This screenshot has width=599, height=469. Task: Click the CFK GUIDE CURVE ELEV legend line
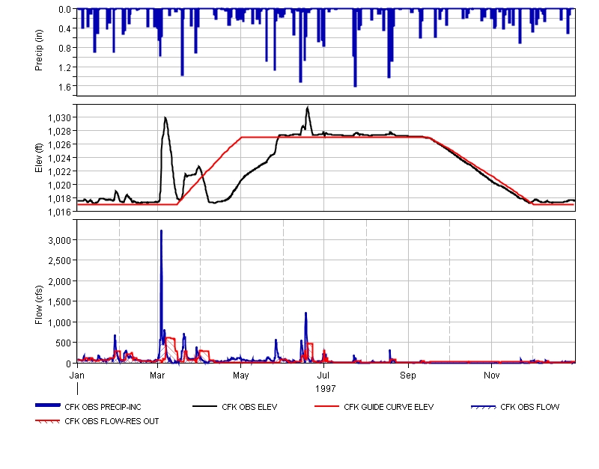click(x=326, y=406)
